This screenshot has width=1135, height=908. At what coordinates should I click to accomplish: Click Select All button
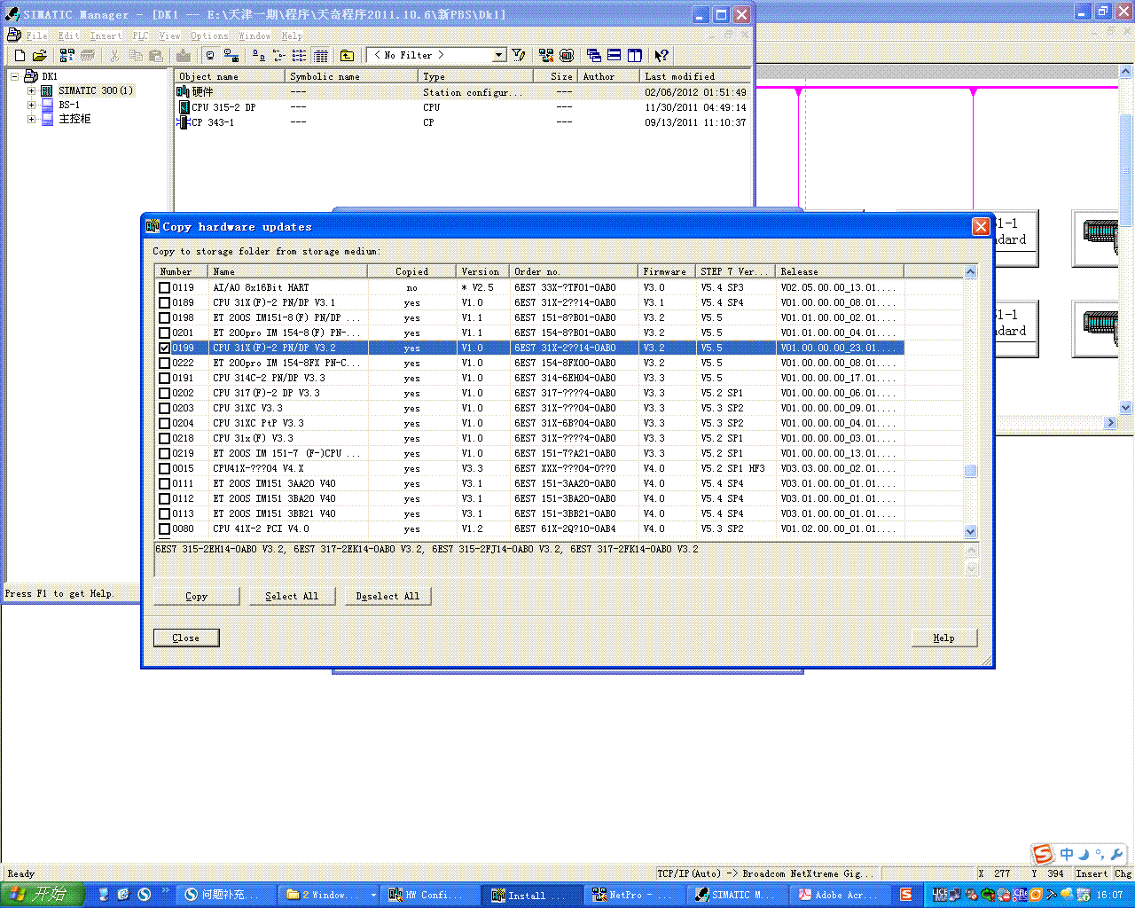[292, 596]
